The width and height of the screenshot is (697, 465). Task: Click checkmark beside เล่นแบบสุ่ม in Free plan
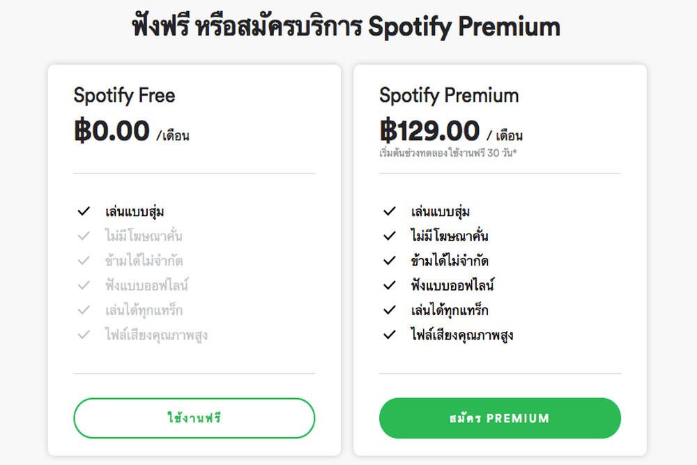click(84, 211)
